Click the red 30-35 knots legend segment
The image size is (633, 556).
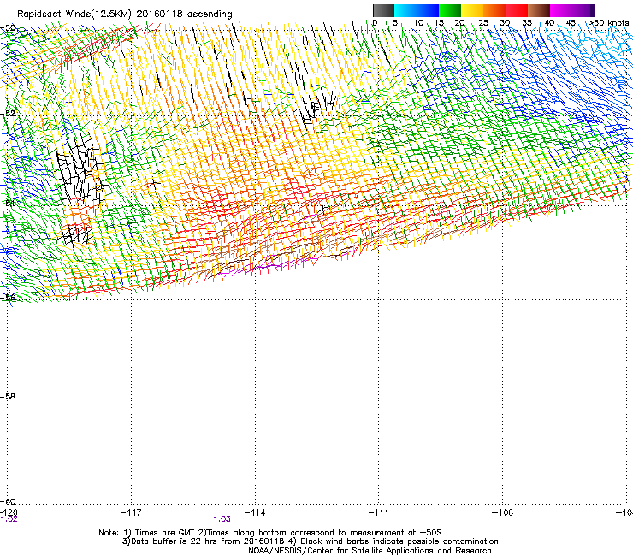(517, 10)
